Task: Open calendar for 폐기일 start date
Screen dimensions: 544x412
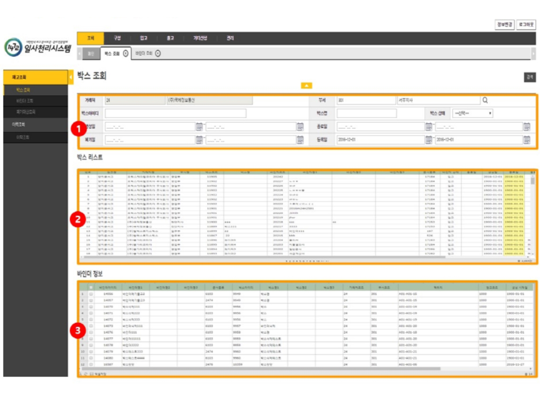Action: pos(199,140)
